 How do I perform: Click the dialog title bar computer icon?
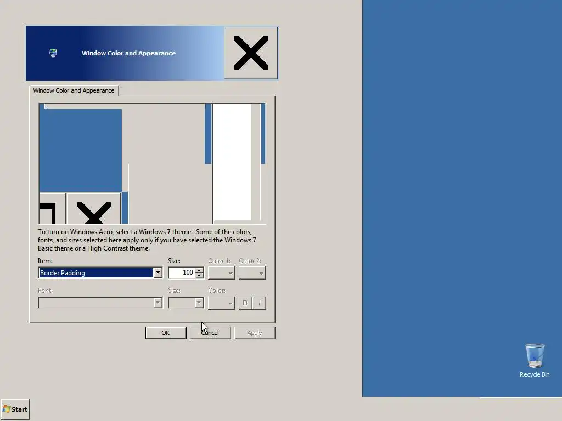53,53
